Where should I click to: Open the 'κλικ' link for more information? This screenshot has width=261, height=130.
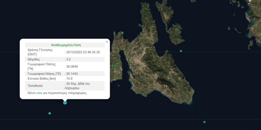coord(39,93)
